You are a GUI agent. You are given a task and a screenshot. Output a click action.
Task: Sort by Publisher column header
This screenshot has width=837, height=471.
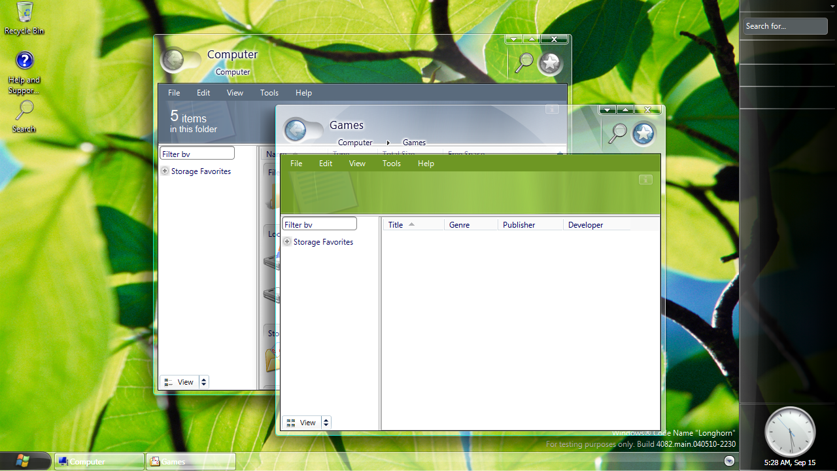tap(530, 224)
